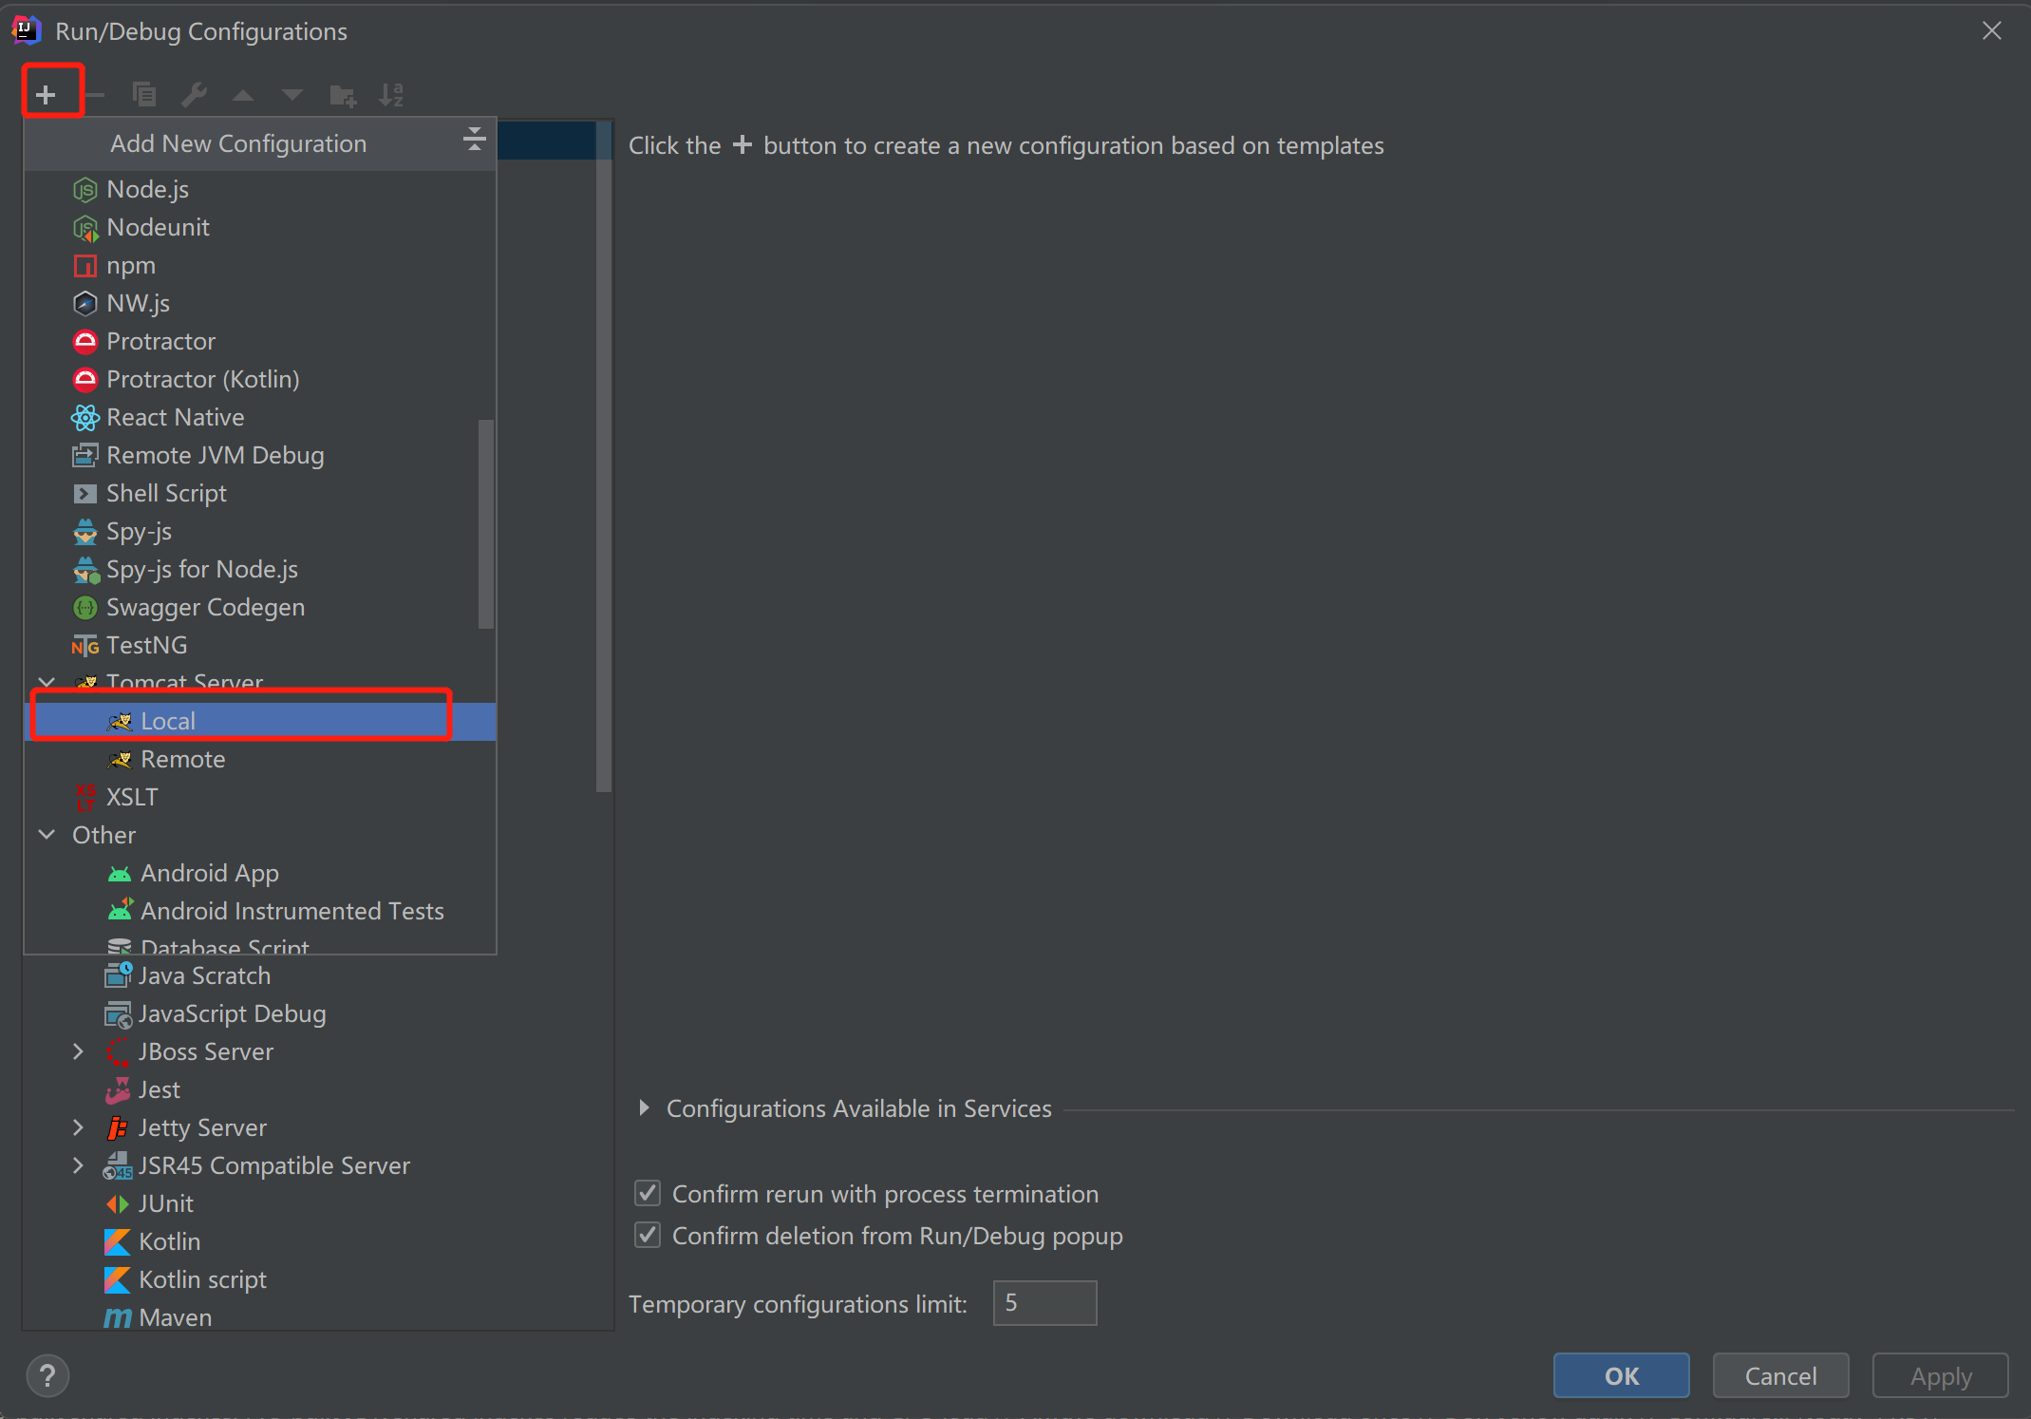Image resolution: width=2031 pixels, height=1419 pixels.
Task: Click the wrench edit templates icon
Action: [194, 94]
